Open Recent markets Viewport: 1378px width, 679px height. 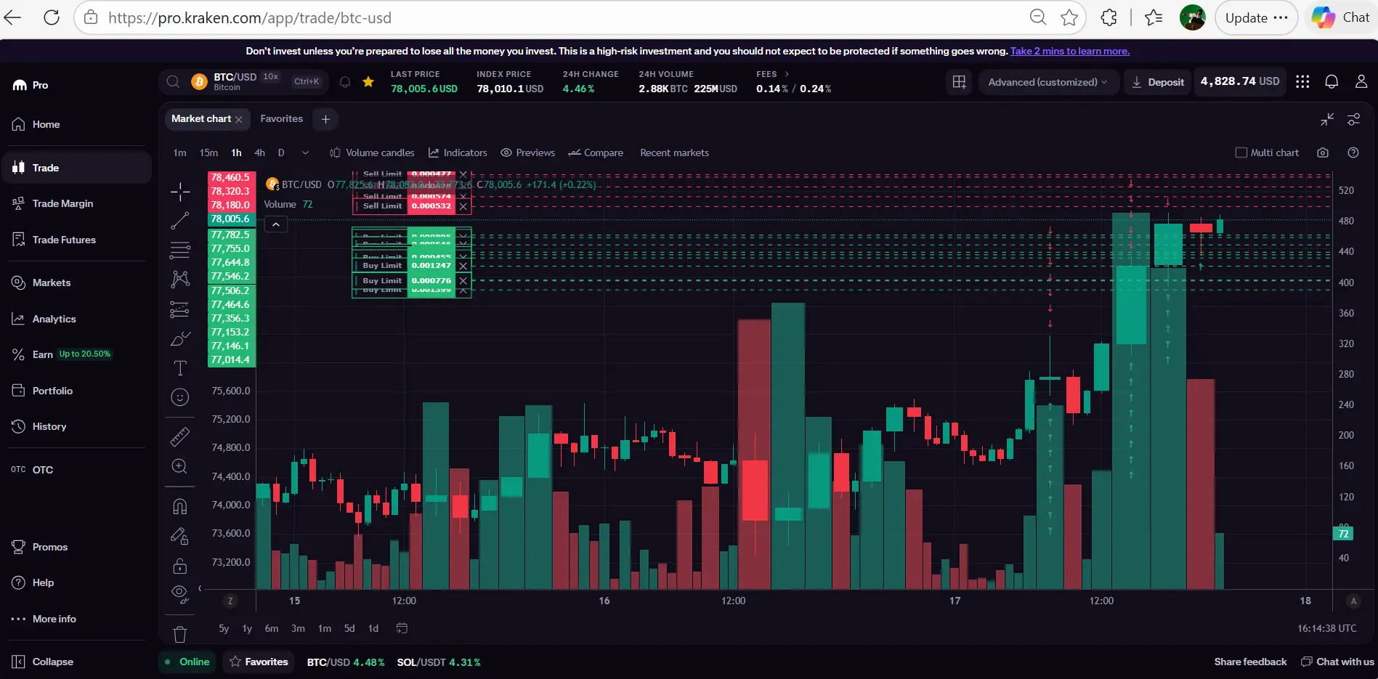pos(674,153)
